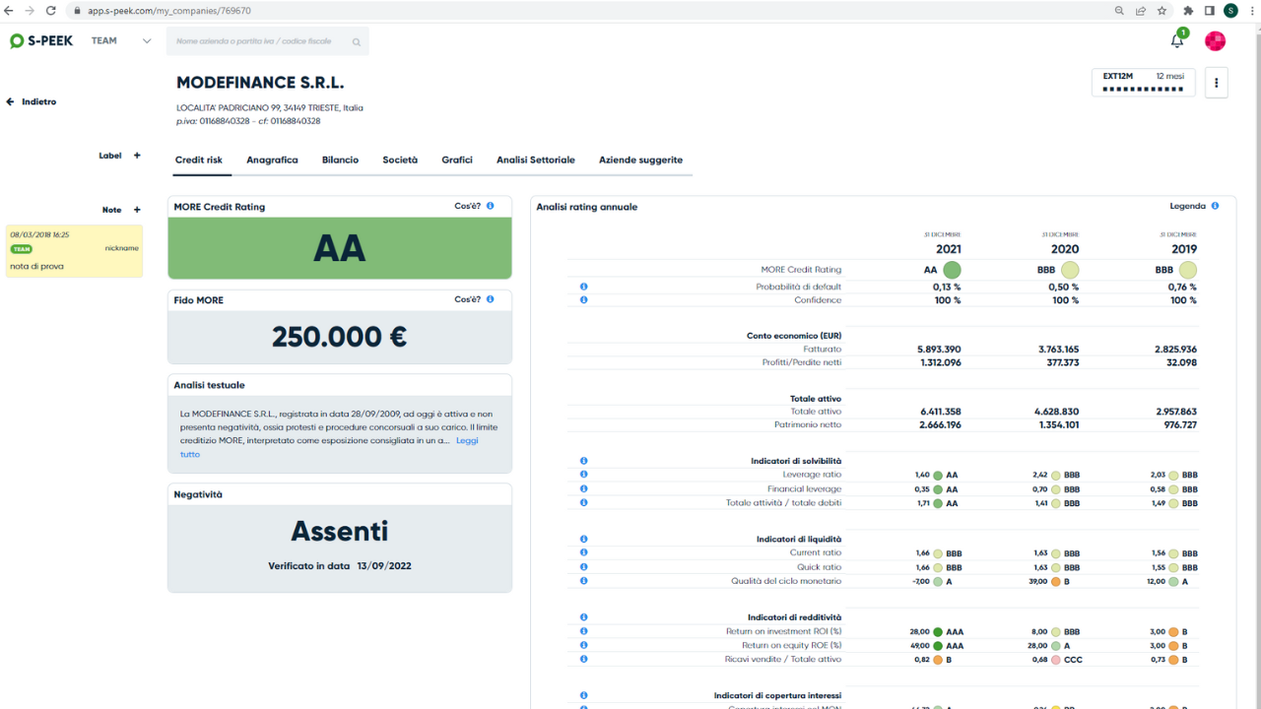Open the EXT12M 12 mesi selector
Image resolution: width=1261 pixels, height=709 pixels.
point(1143,83)
